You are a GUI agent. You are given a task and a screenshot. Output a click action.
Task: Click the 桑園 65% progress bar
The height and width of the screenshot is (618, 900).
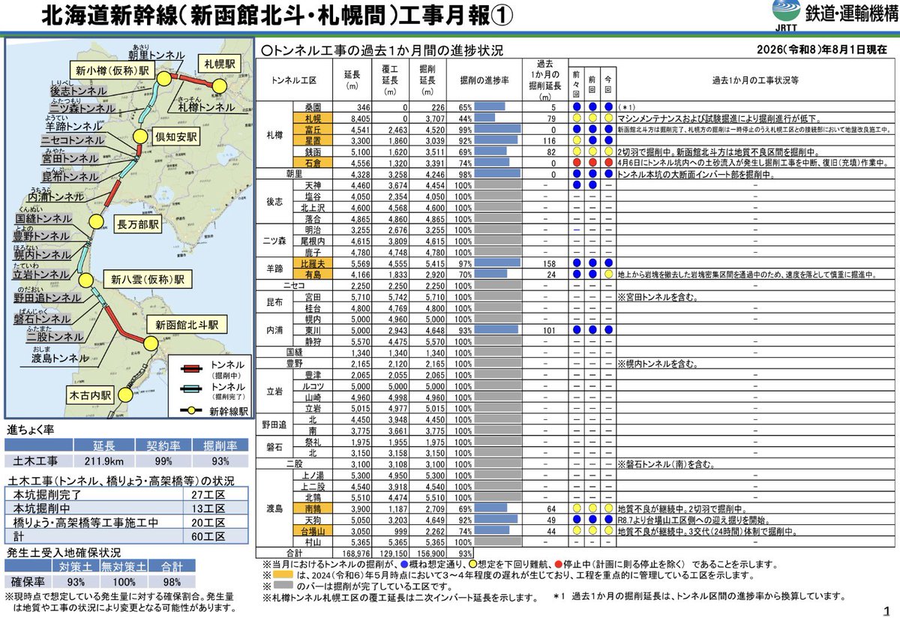point(490,106)
